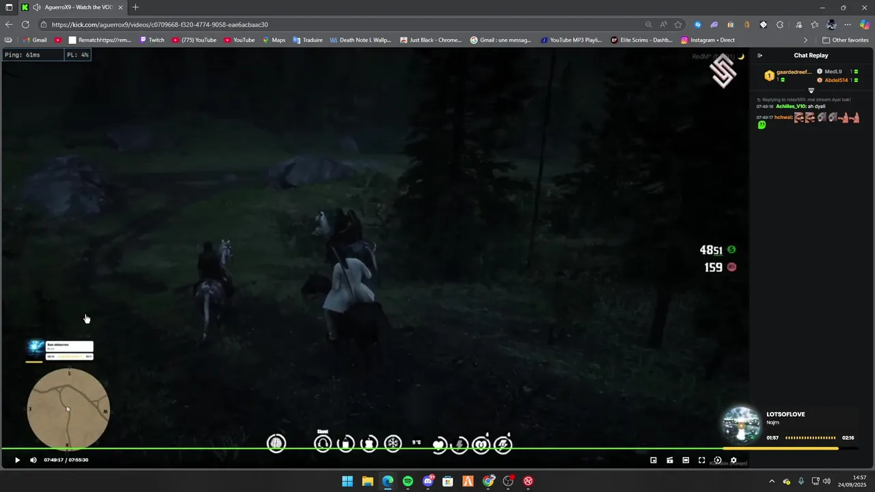Toggle theater mode in video player
The width and height of the screenshot is (875, 492).
pyautogui.click(x=686, y=461)
